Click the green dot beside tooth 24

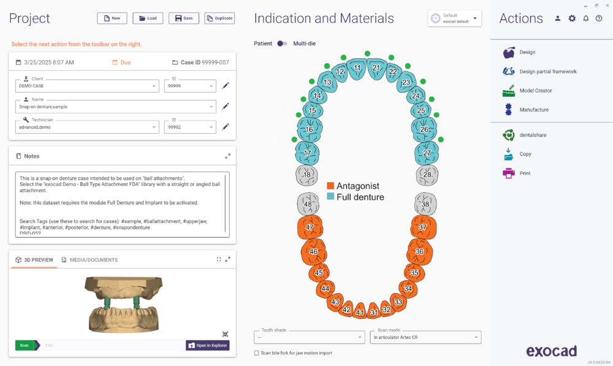(x=432, y=99)
